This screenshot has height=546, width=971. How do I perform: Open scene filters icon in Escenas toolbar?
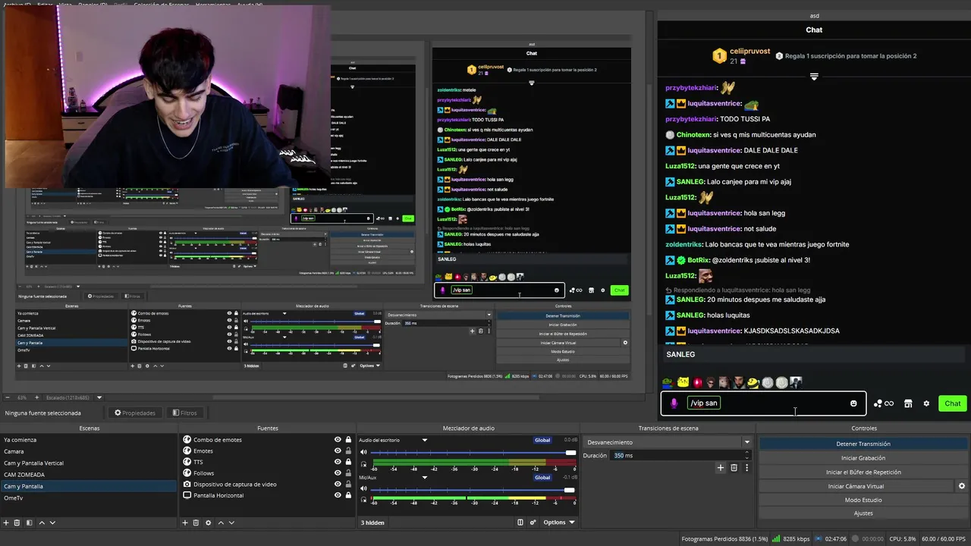tap(29, 522)
